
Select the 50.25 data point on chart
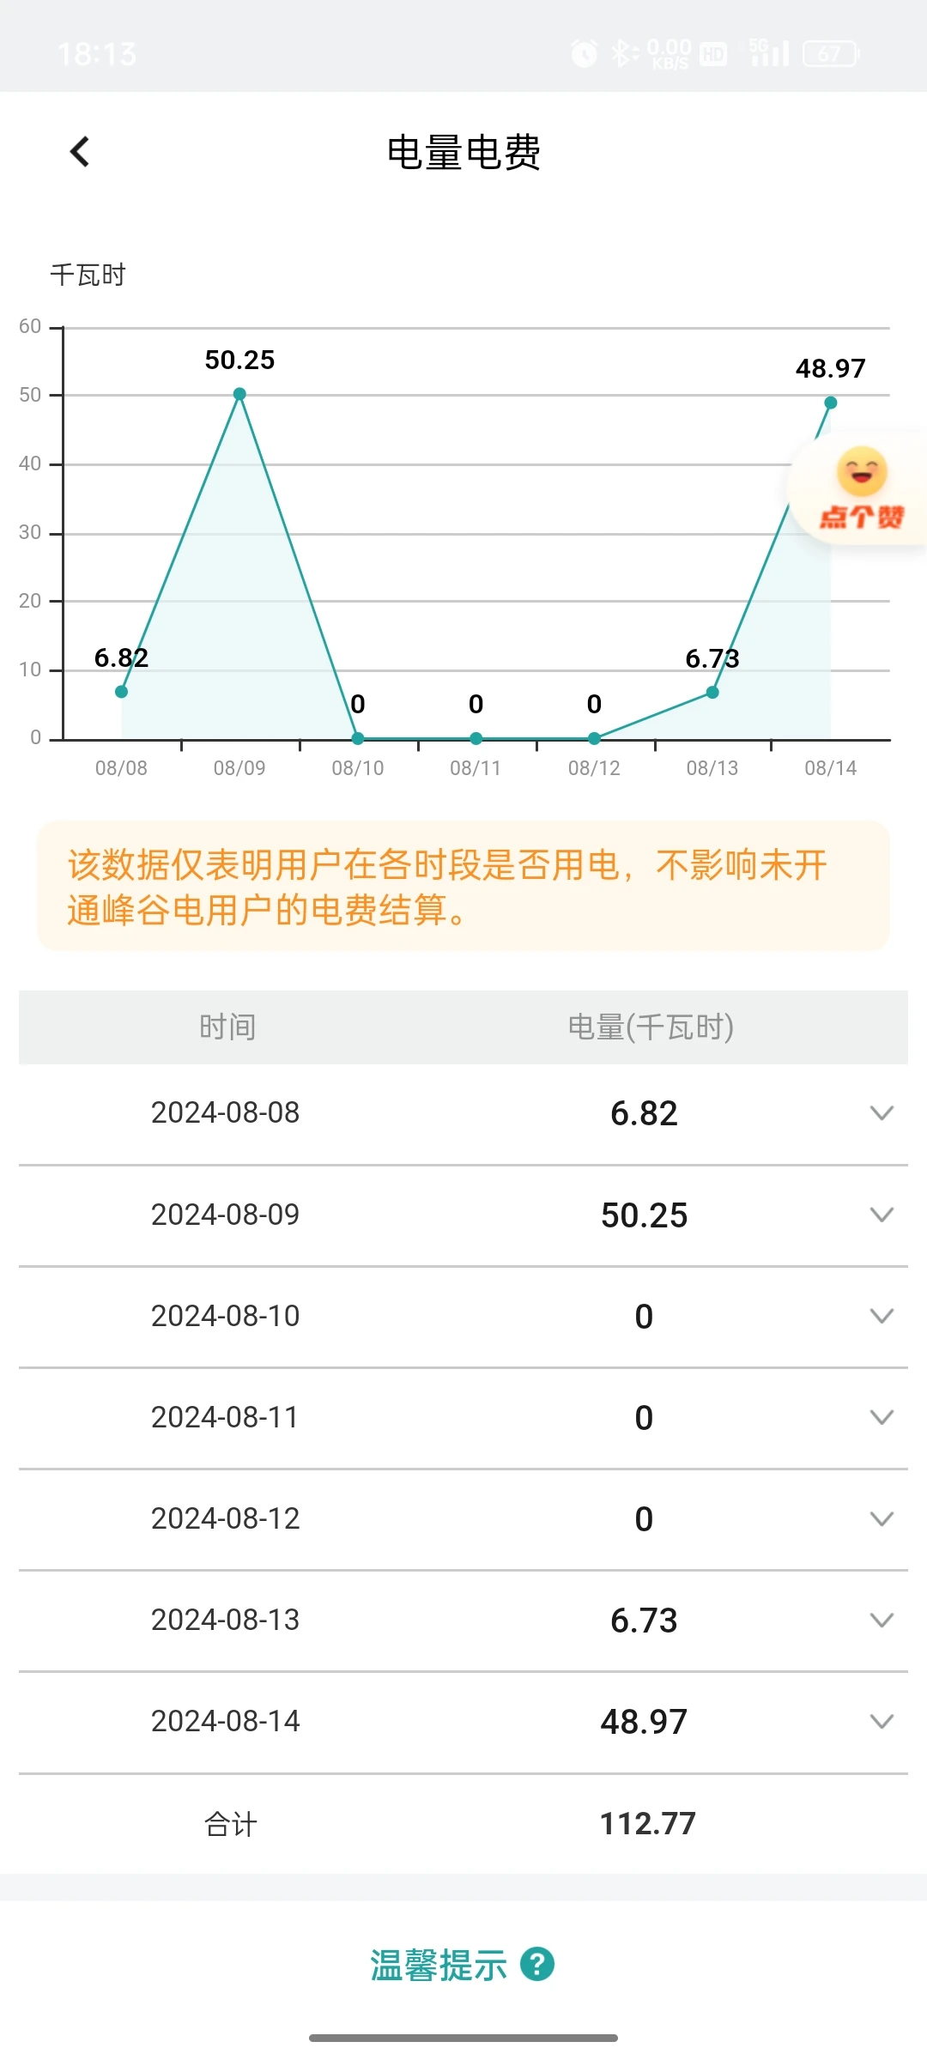239,394
